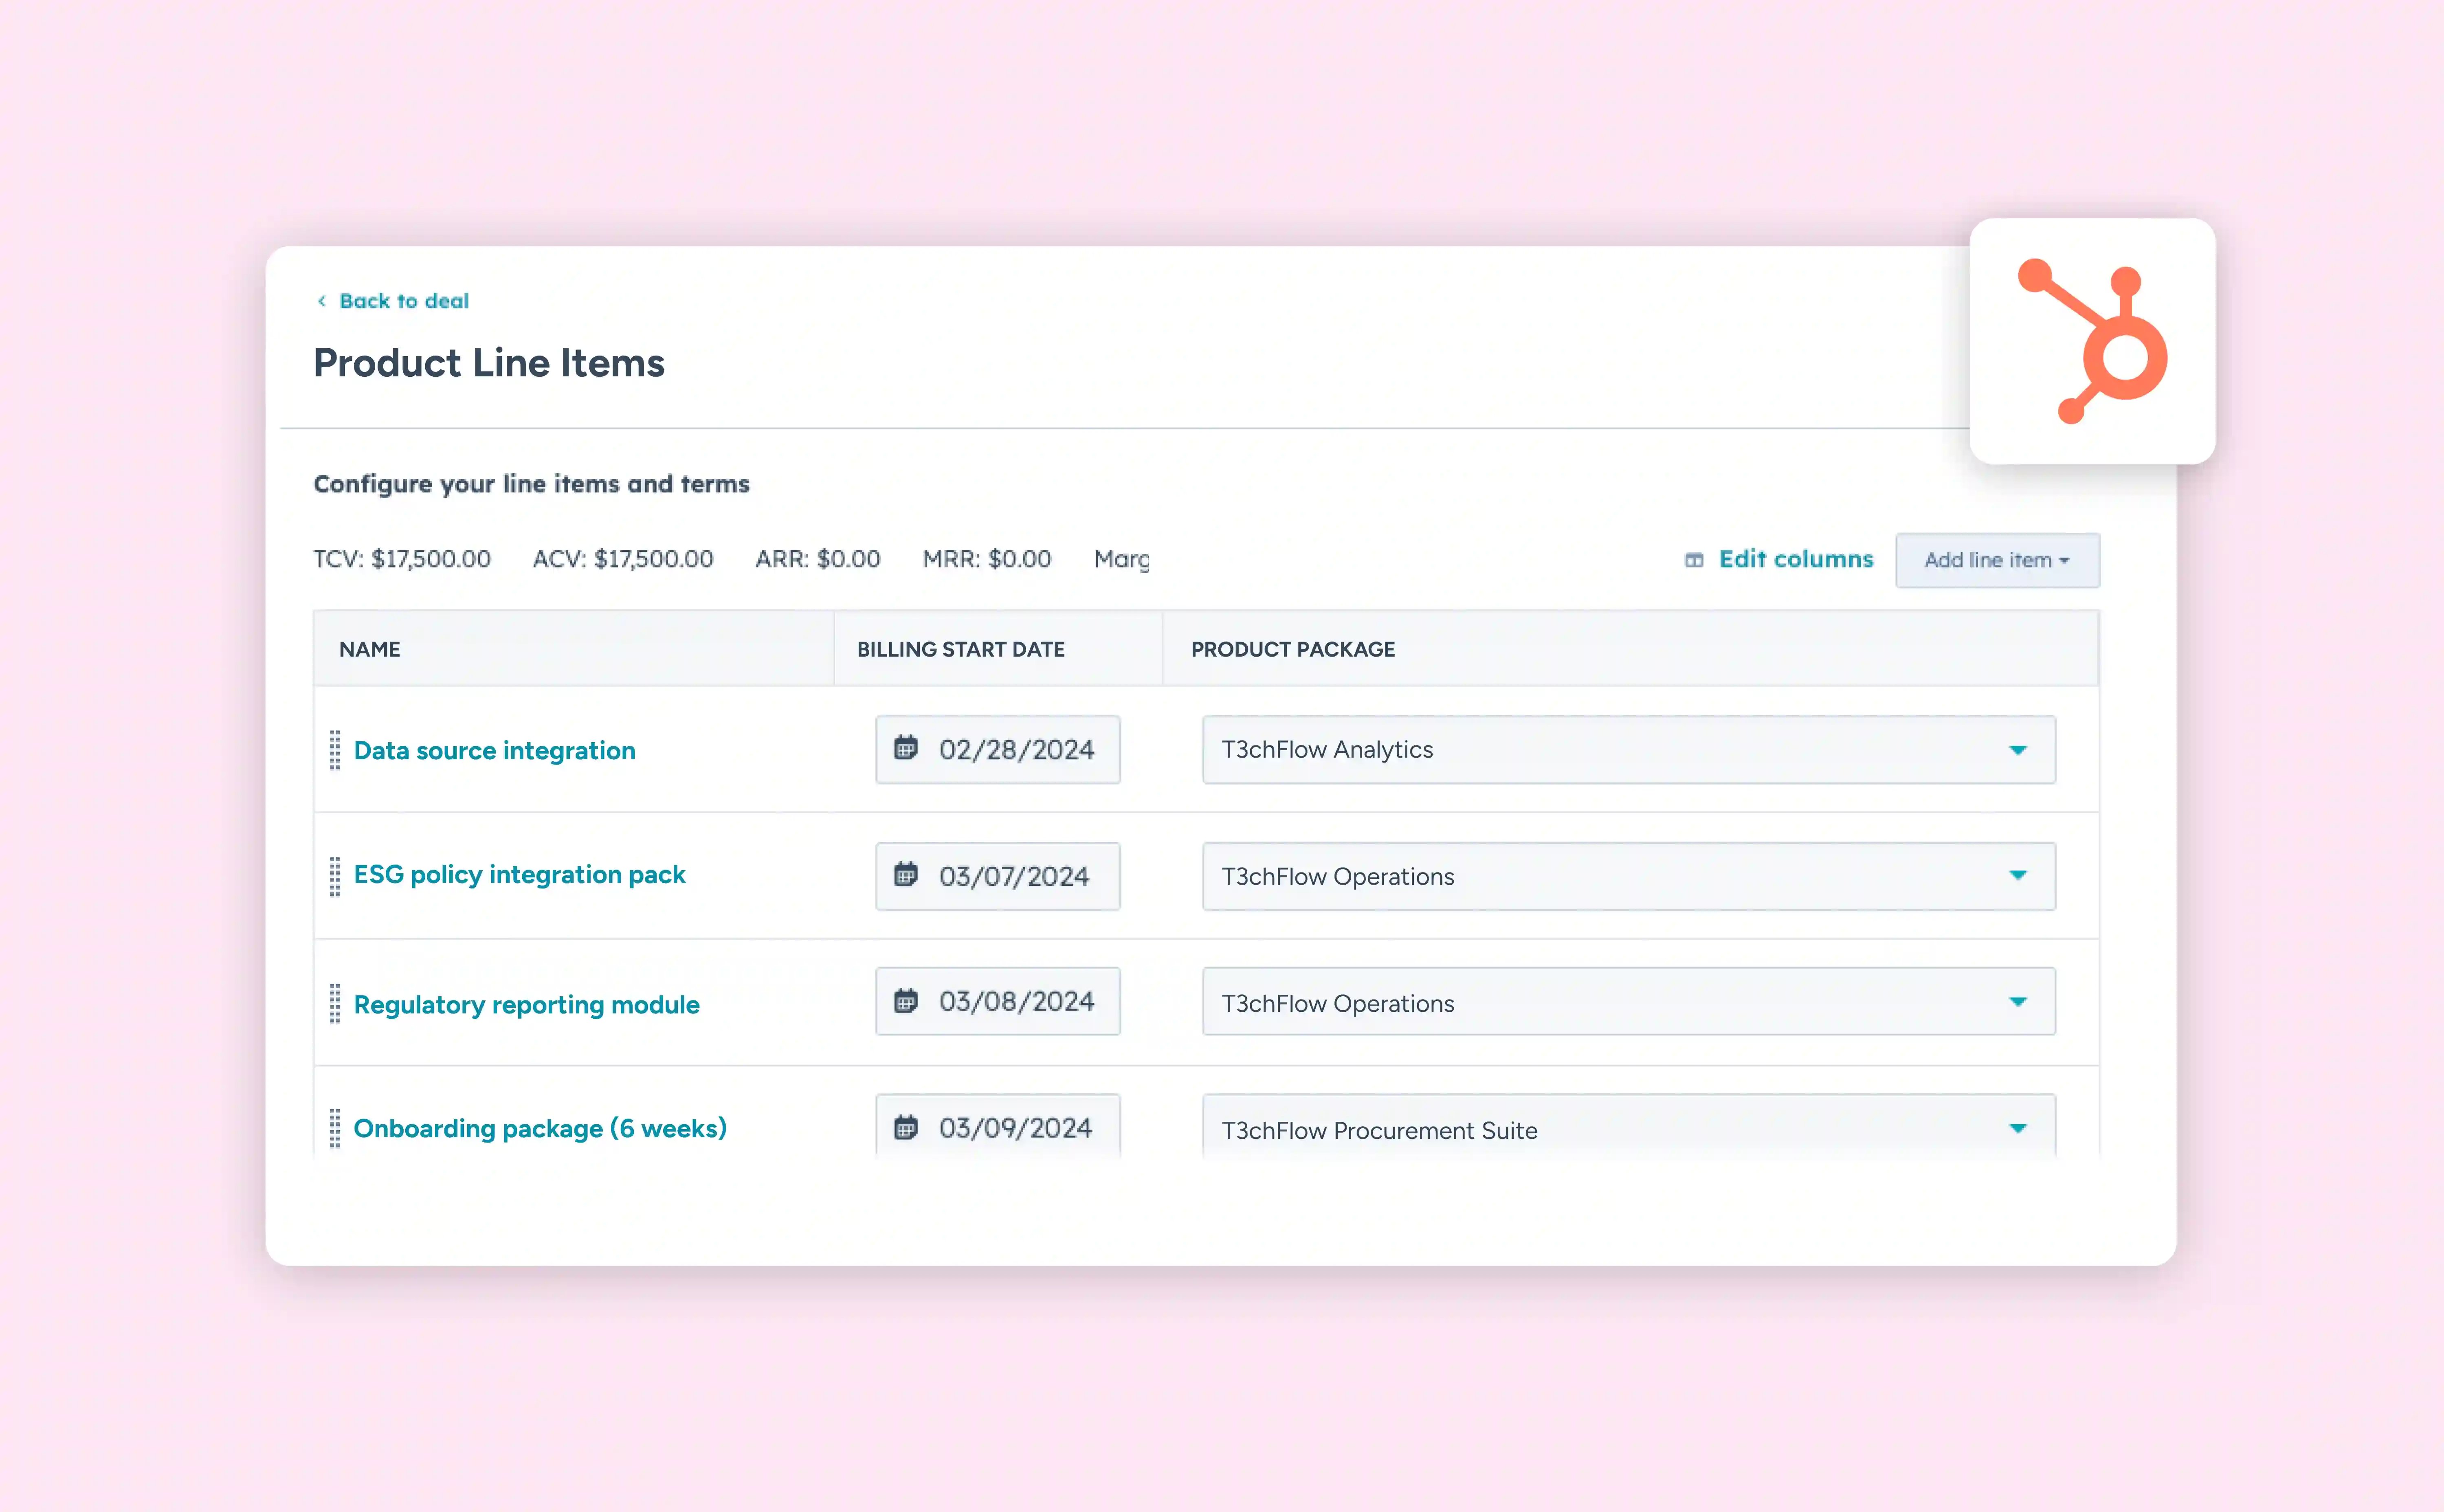2444x1512 pixels.
Task: Click calendar icon in 03/08/2024 date field
Action: tap(905, 1001)
